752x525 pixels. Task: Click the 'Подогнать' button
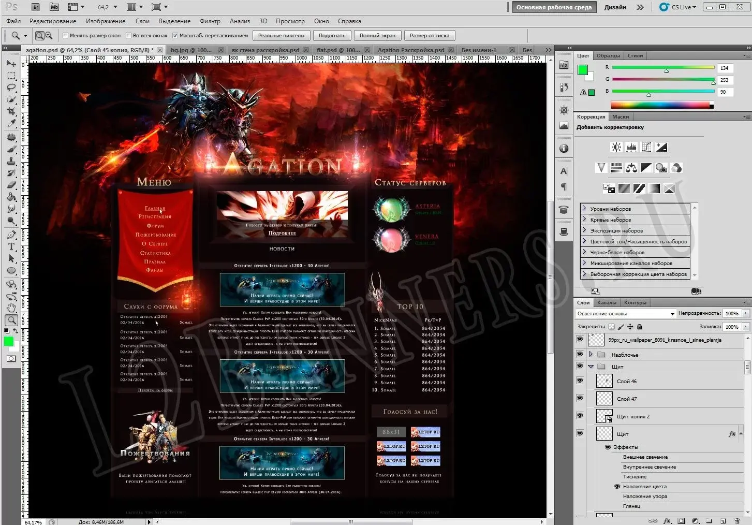332,36
